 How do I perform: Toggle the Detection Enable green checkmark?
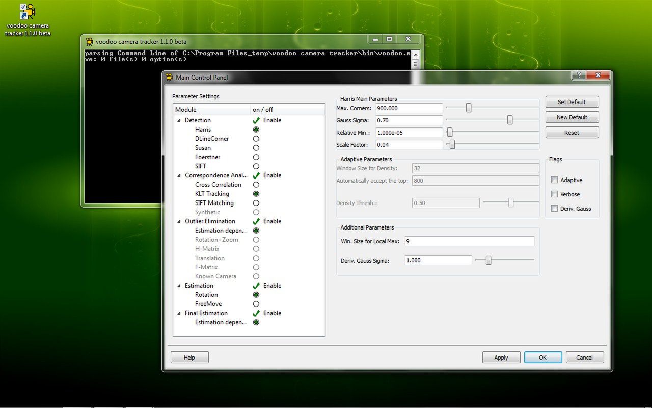256,120
